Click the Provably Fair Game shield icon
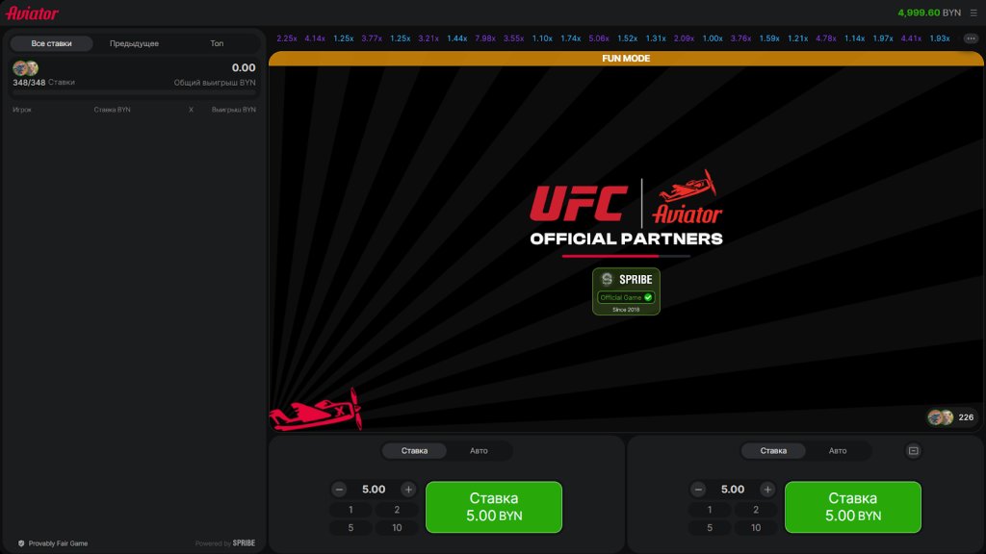986x554 pixels. pyautogui.click(x=21, y=543)
